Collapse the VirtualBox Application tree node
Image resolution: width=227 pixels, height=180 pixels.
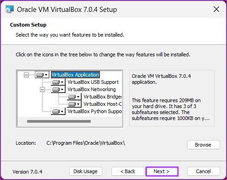(x=27, y=75)
